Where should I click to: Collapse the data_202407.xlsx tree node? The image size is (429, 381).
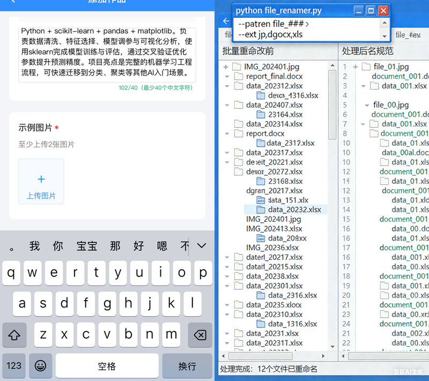[x=226, y=105]
